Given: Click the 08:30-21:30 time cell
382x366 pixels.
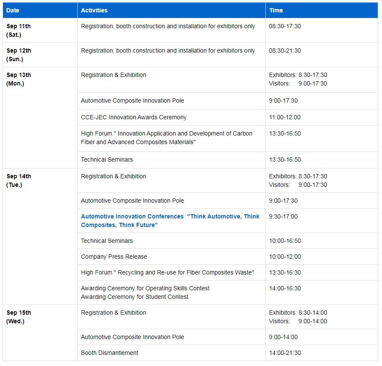Looking at the screenshot, I should 285,50.
